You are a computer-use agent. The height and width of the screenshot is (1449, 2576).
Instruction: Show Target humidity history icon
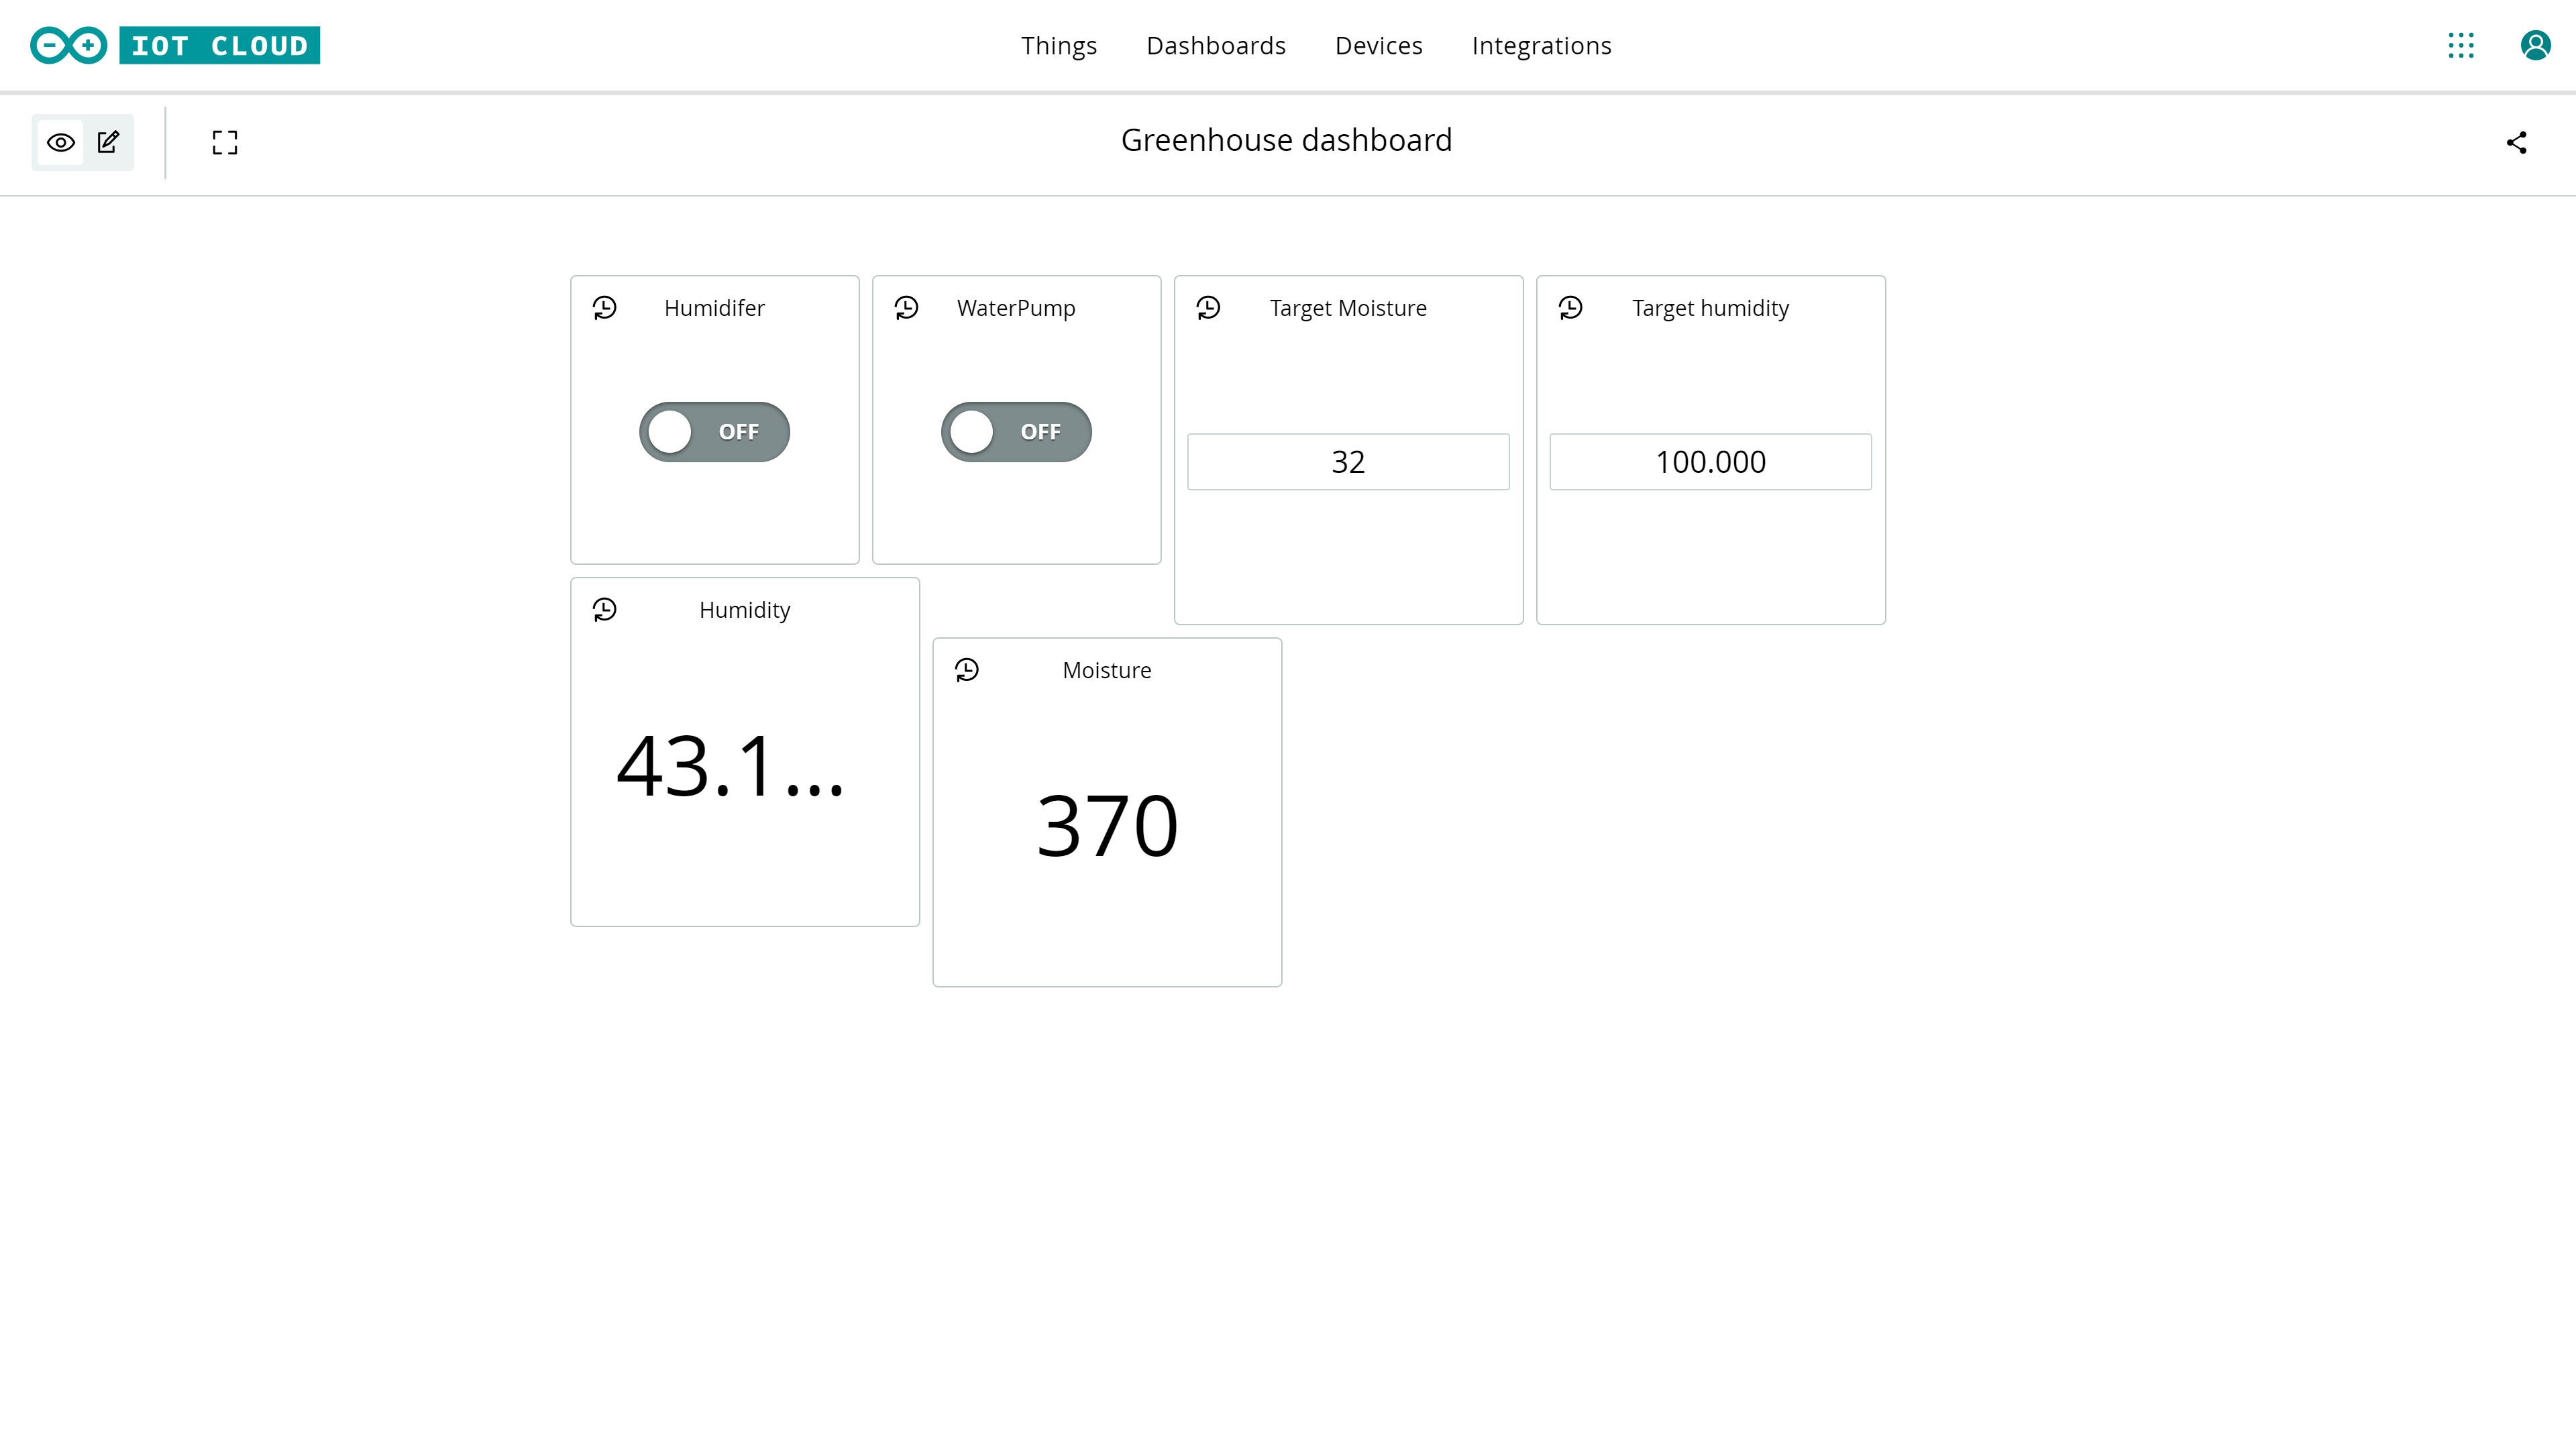click(1571, 308)
